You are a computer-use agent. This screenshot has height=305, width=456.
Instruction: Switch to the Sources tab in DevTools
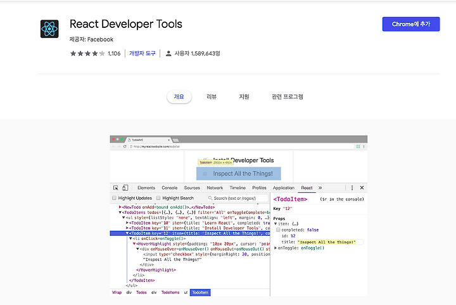point(192,188)
